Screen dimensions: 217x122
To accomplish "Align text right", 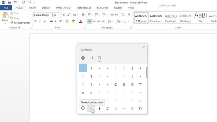I will click(99, 21).
